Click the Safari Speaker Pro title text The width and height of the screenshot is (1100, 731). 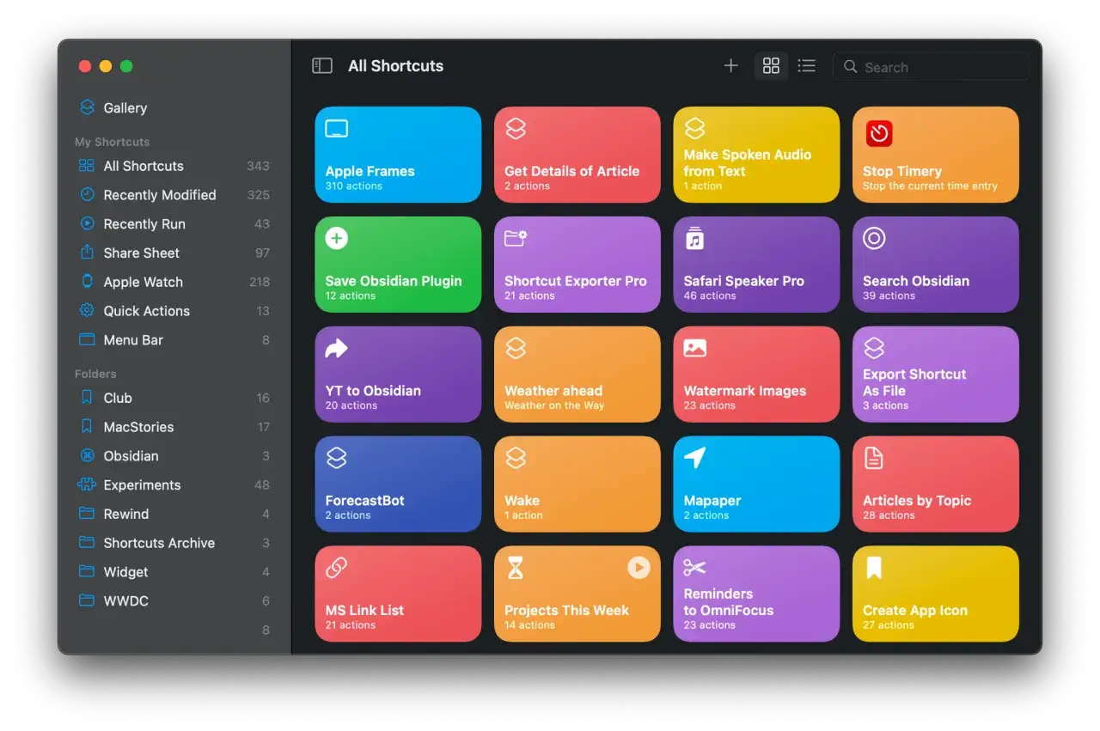pyautogui.click(x=744, y=281)
